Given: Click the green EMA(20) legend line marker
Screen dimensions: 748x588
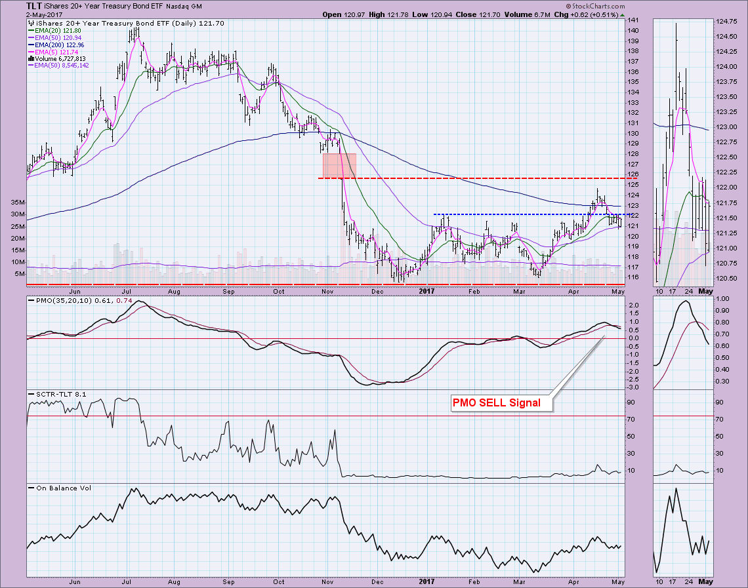Looking at the screenshot, I should pos(31,31).
